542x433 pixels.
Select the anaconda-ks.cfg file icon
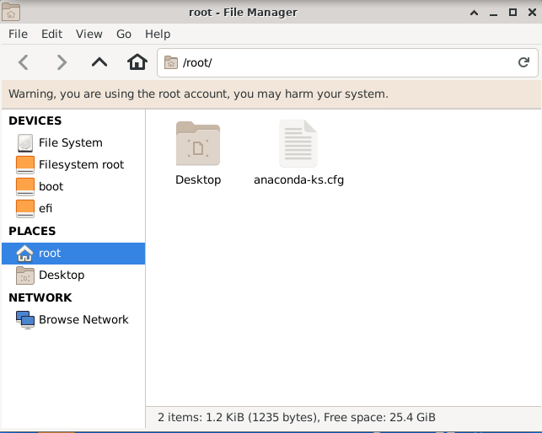tap(298, 143)
